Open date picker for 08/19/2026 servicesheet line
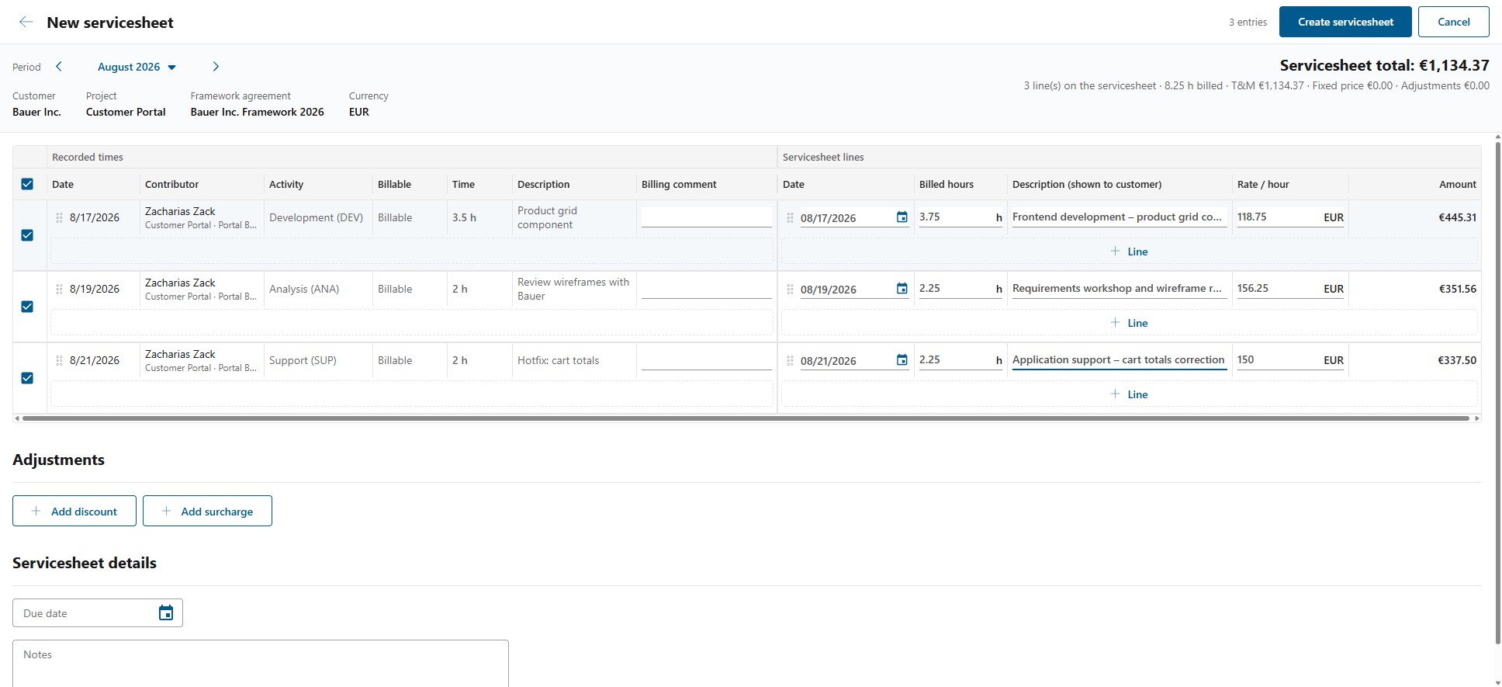 tap(902, 289)
